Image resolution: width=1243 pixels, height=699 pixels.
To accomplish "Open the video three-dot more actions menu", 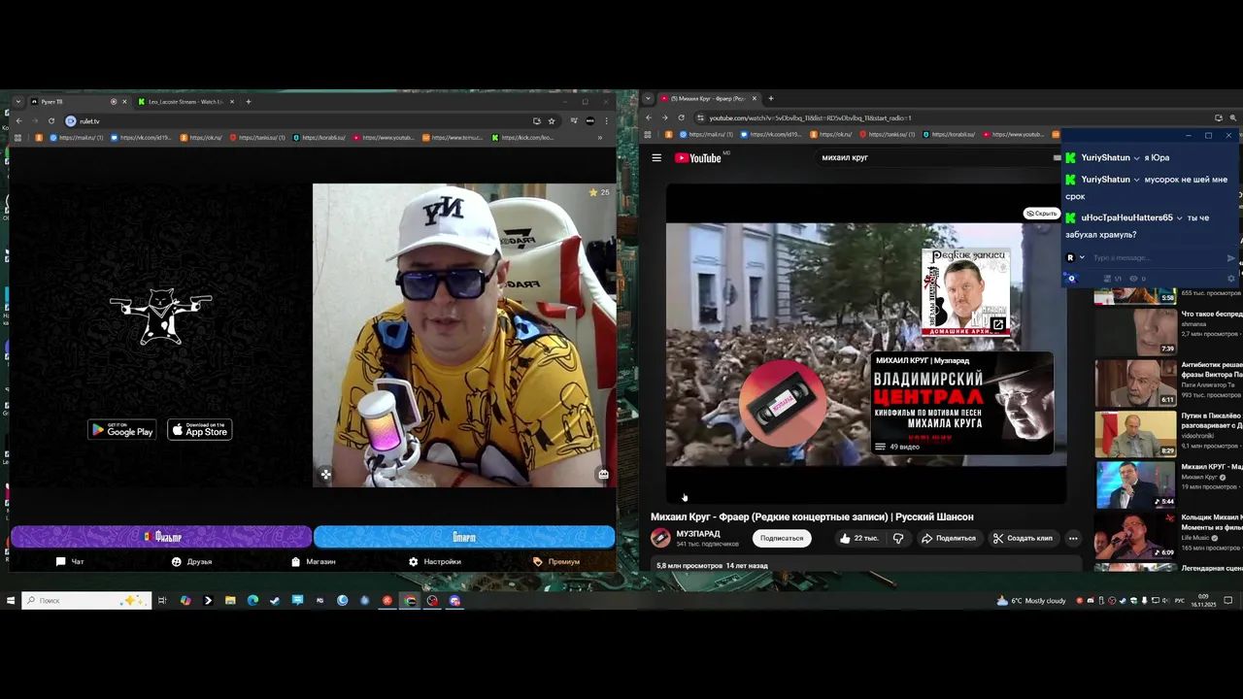I will 1073,538.
